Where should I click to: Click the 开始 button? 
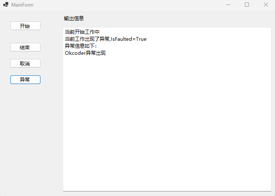(x=25, y=26)
